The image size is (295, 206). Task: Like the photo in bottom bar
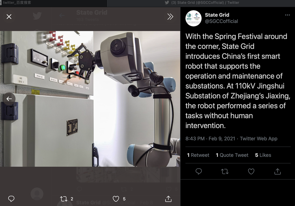click(116, 199)
